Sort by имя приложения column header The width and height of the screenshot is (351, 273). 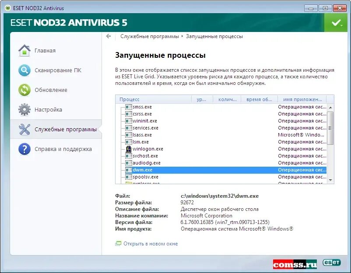point(302,99)
